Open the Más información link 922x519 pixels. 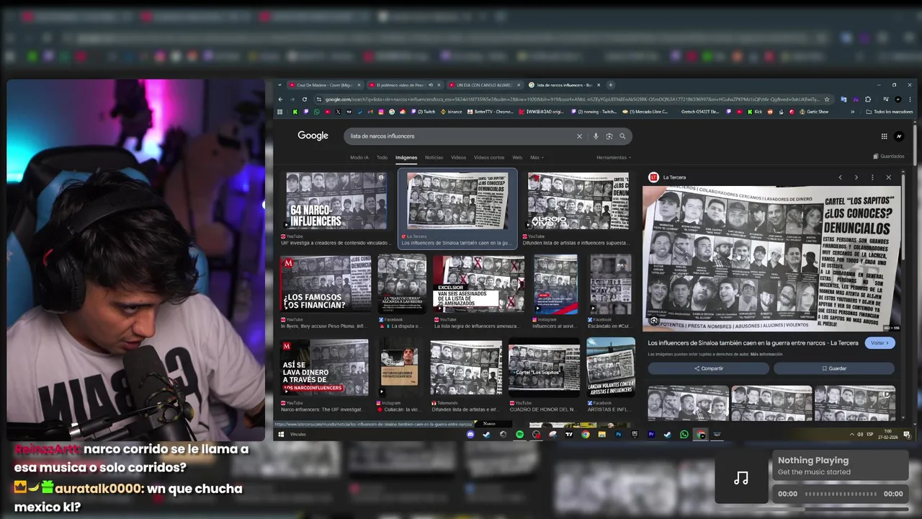(x=766, y=355)
